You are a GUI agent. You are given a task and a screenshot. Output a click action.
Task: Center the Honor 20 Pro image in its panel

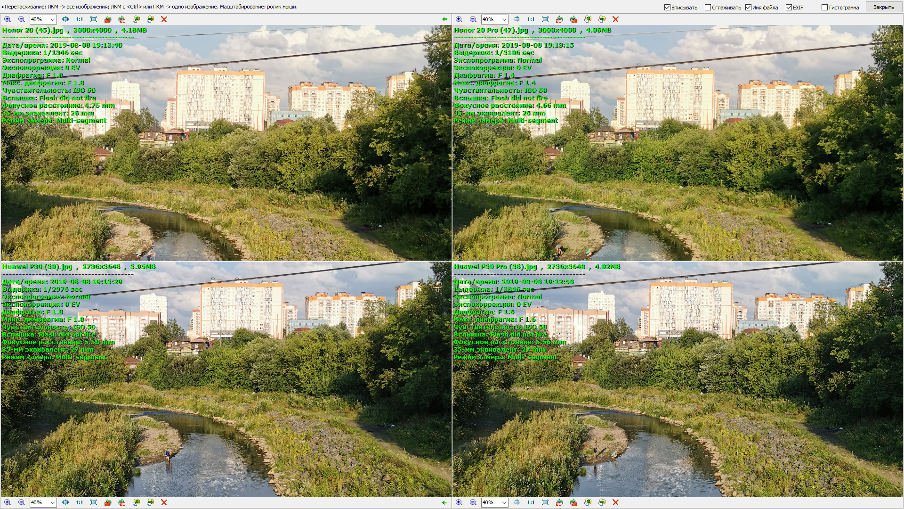[x=517, y=19]
